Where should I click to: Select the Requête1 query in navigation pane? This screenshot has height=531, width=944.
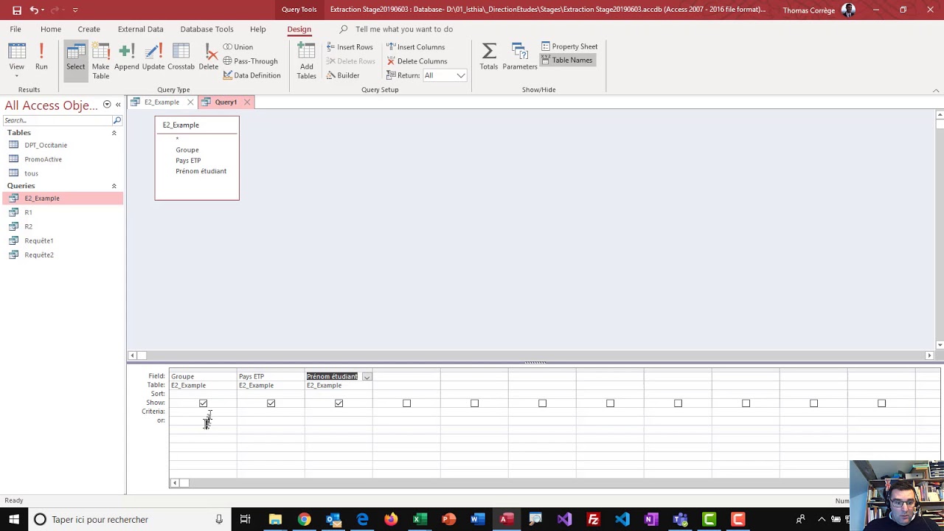(x=39, y=240)
